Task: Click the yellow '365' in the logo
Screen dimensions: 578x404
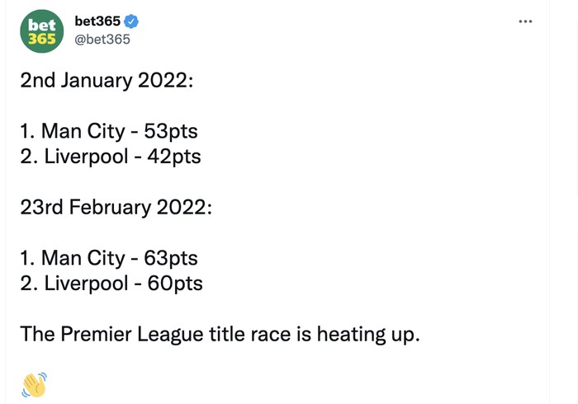Action: click(41, 40)
